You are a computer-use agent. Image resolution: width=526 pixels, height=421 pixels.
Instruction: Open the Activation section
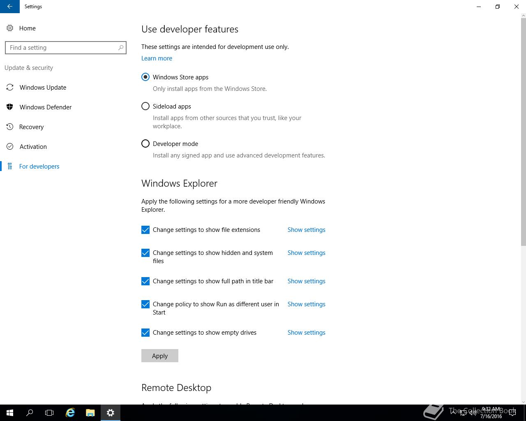33,146
